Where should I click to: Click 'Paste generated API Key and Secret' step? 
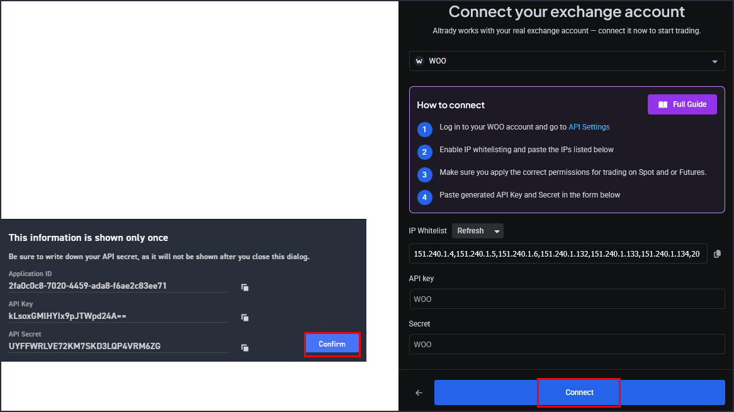[x=529, y=195]
